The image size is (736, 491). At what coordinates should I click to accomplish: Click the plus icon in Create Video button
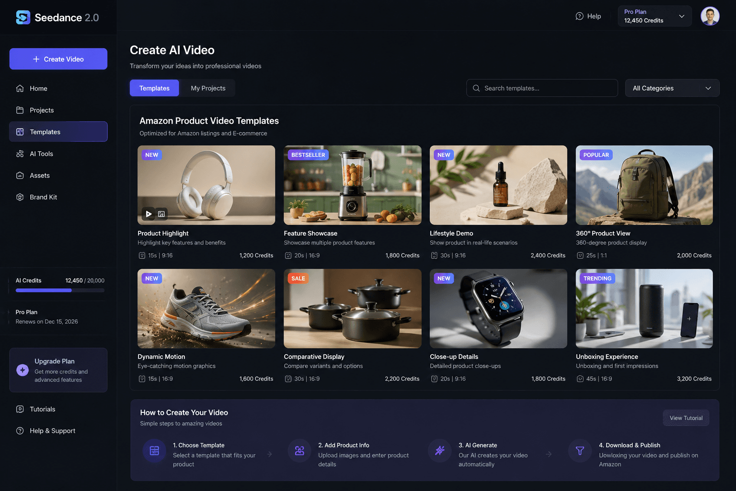point(36,59)
